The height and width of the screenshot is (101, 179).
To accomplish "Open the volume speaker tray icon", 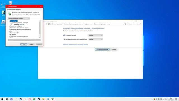I will click(163, 99).
